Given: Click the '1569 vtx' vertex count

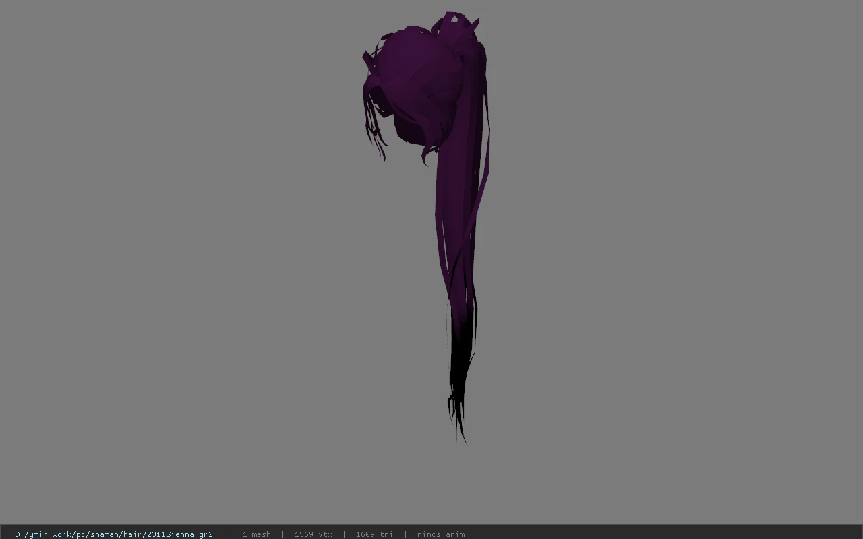Looking at the screenshot, I should point(313,534).
